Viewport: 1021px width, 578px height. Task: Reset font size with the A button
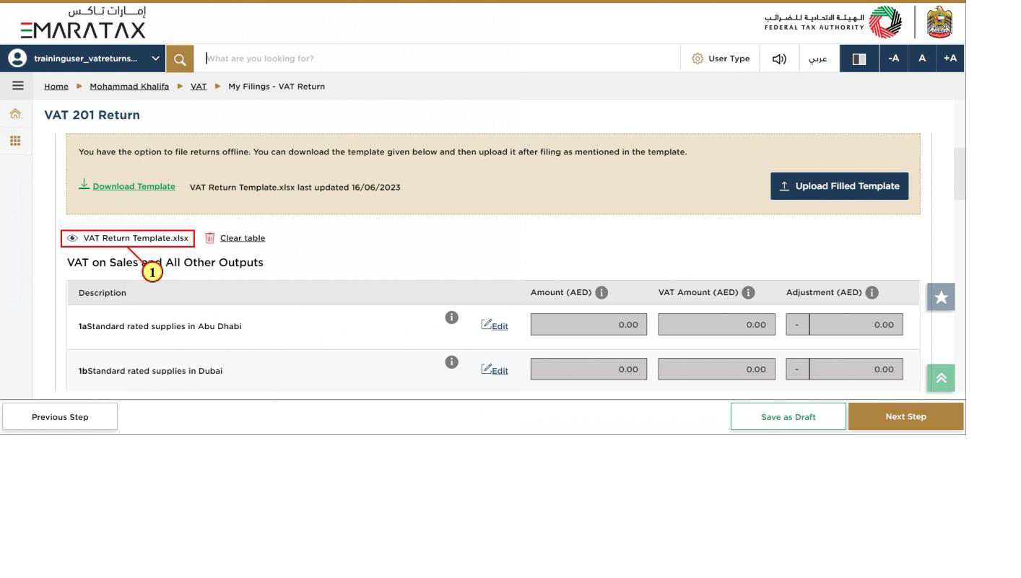(922, 58)
